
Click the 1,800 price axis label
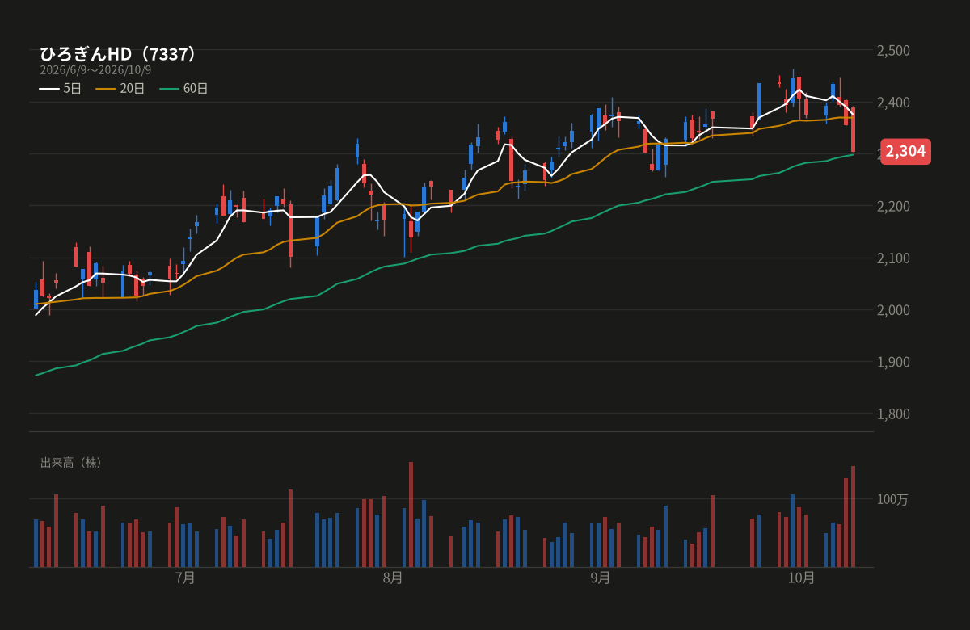(893, 414)
